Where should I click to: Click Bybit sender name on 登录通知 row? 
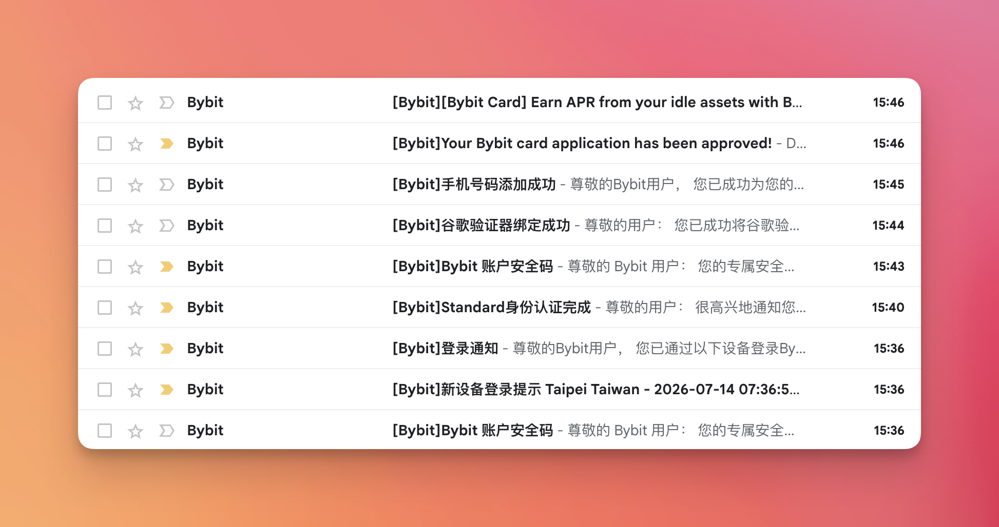pyautogui.click(x=205, y=349)
